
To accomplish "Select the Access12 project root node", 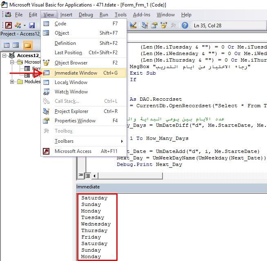I will coord(28,55).
